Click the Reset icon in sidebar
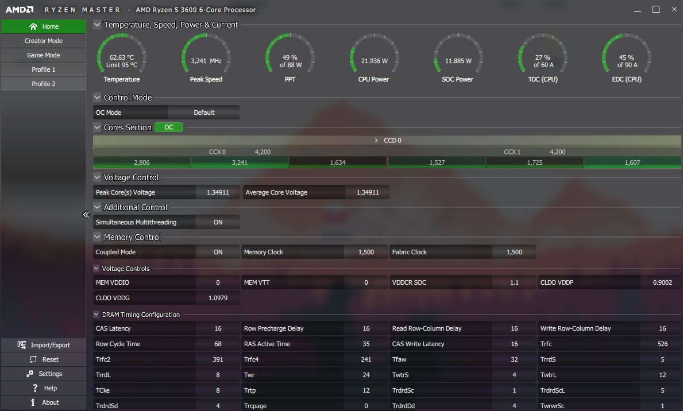The height and width of the screenshot is (411, 683). (33, 359)
